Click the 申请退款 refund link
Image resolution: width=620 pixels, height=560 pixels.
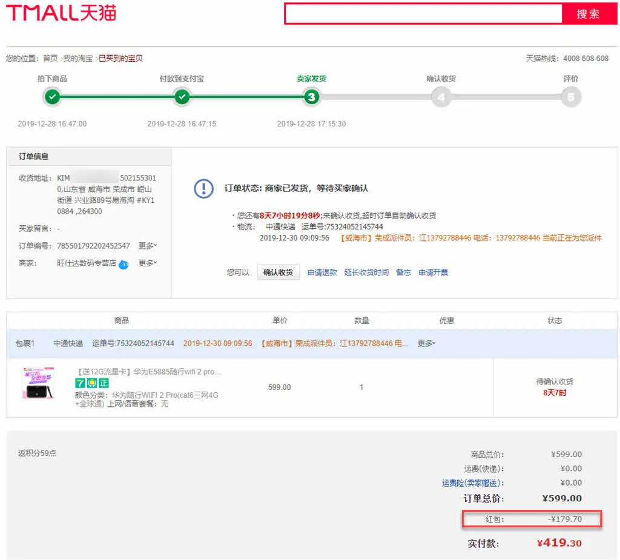322,272
